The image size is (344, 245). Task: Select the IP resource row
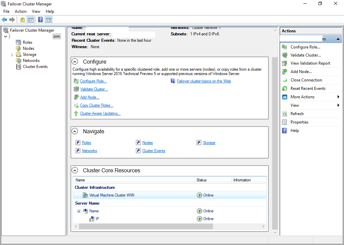pyautogui.click(x=170, y=219)
